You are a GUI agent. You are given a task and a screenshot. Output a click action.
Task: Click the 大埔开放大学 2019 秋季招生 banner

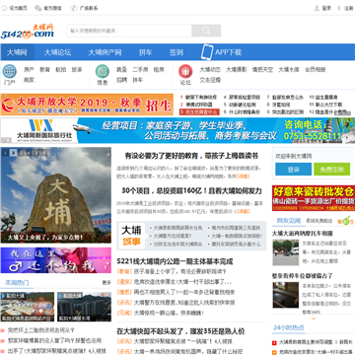(87, 105)
